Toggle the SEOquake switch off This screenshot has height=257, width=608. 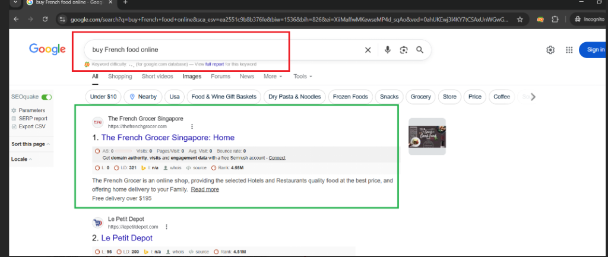[x=46, y=97]
